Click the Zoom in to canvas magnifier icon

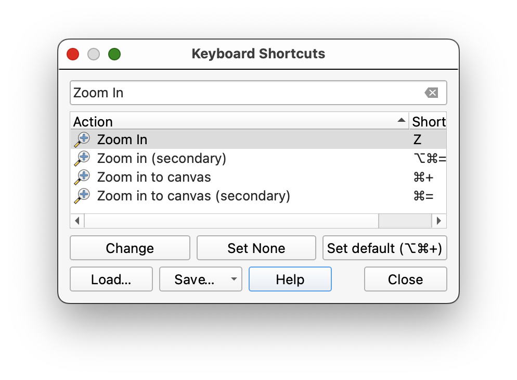(x=82, y=177)
